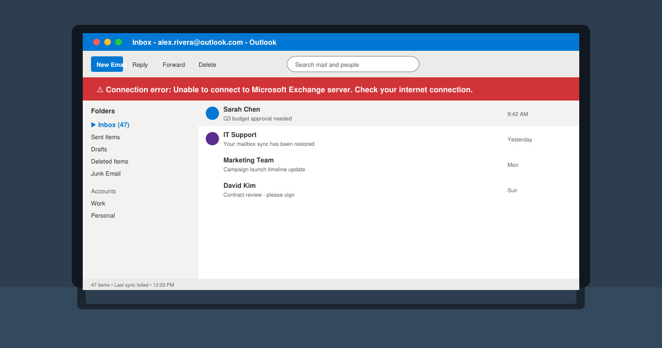
Task: Open Marketing Team campaign launch email
Action: [x=389, y=164]
